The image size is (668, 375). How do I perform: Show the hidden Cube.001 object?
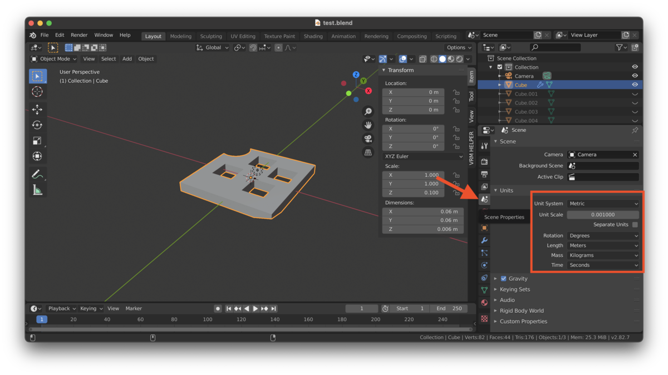click(x=635, y=94)
